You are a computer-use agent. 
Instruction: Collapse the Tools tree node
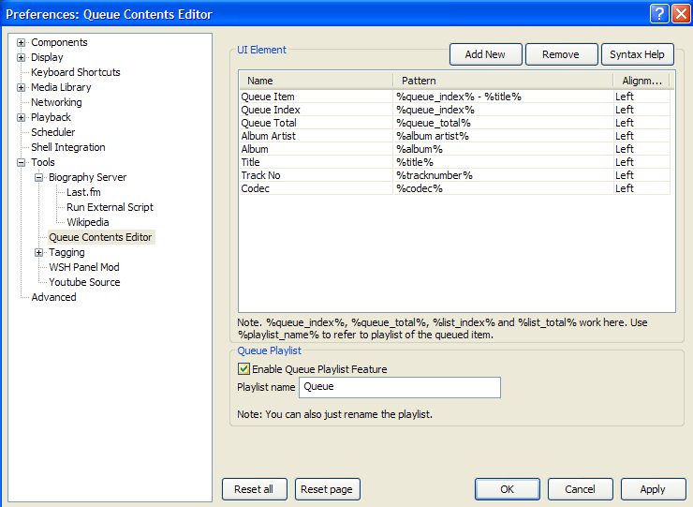22,162
